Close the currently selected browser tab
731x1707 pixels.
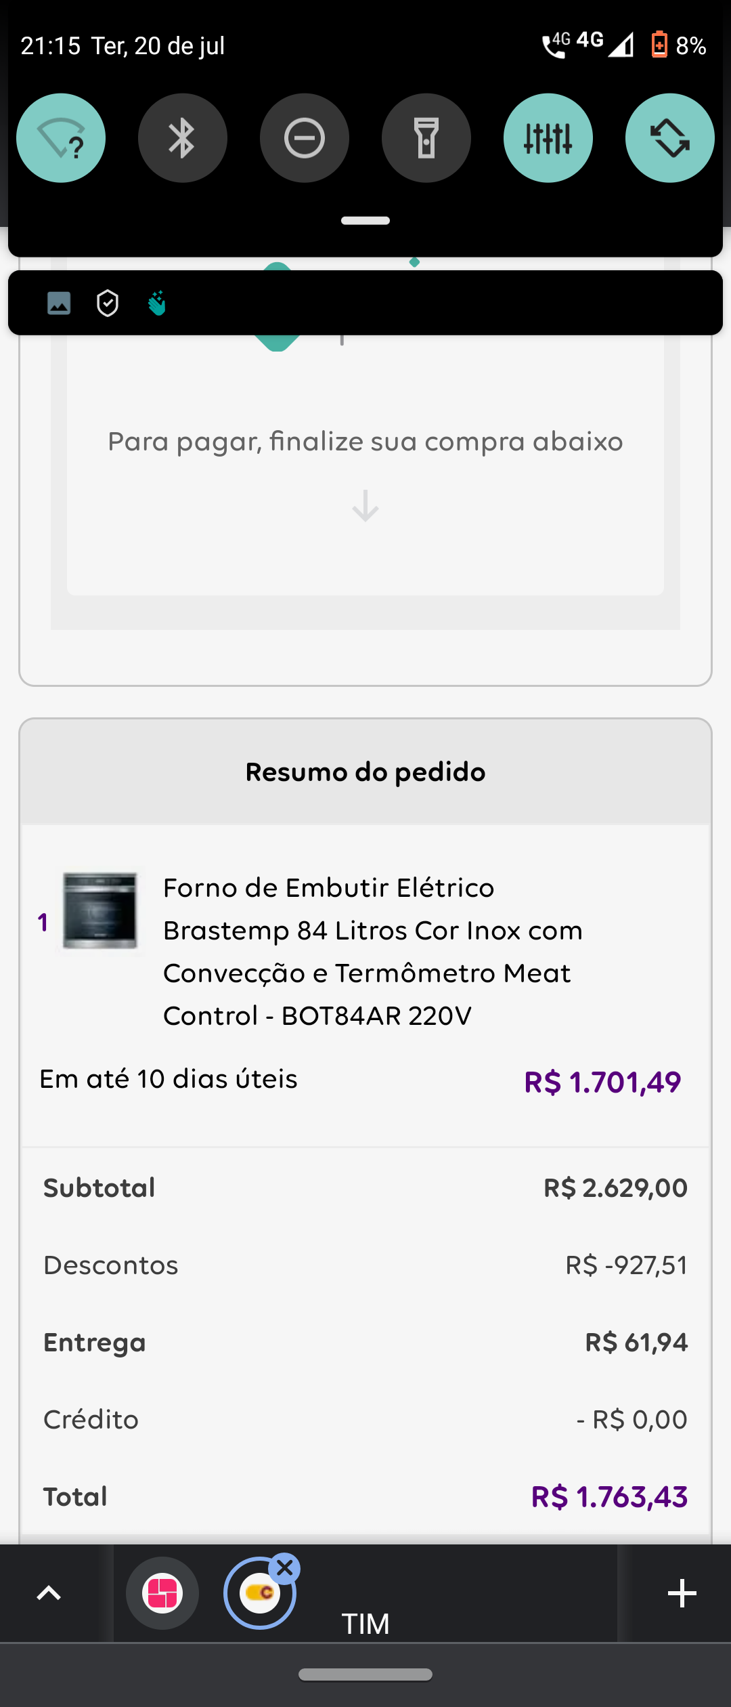pos(285,1568)
